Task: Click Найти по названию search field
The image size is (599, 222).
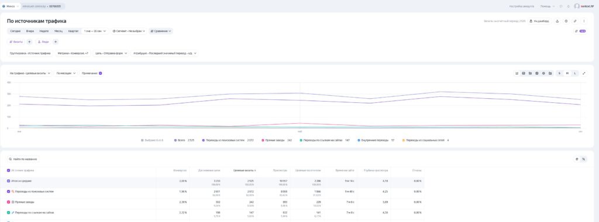Action: click(x=23, y=159)
